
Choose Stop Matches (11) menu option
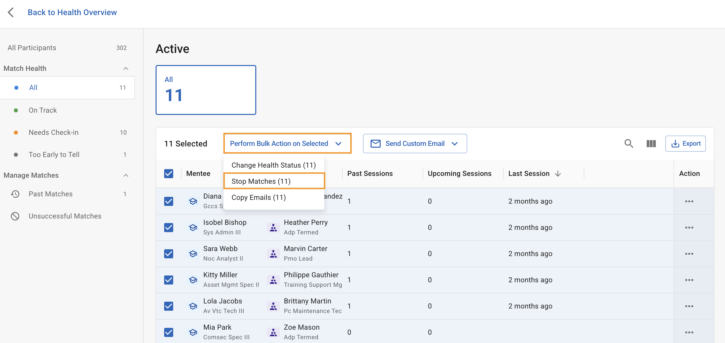point(261,181)
